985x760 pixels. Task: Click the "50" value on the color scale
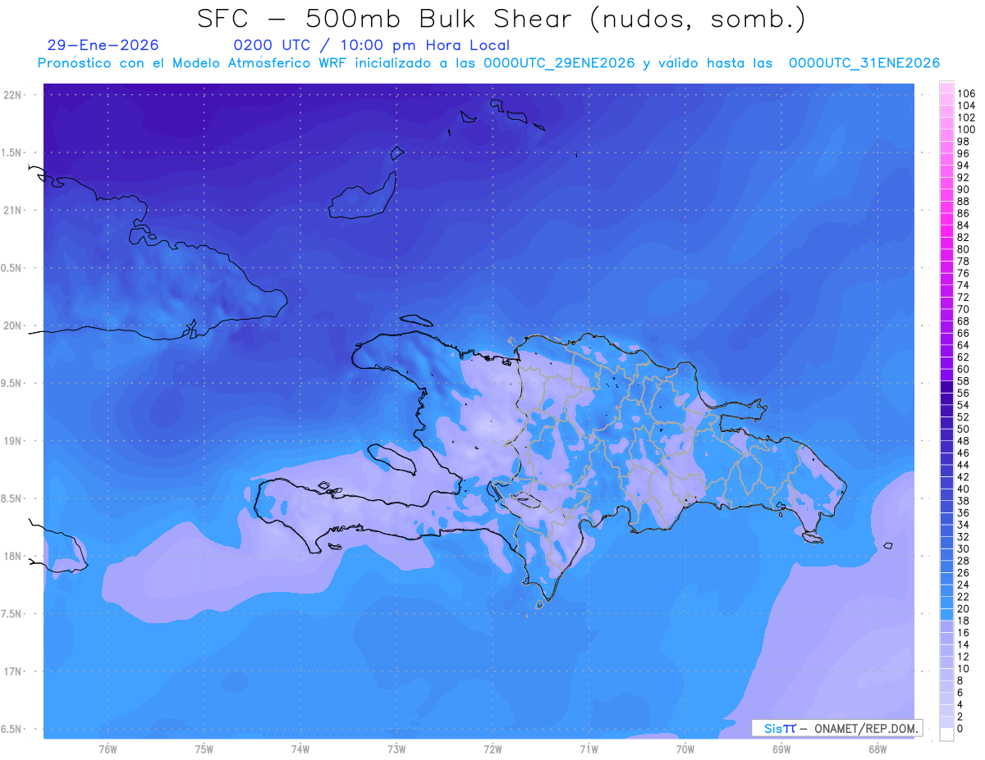click(963, 429)
